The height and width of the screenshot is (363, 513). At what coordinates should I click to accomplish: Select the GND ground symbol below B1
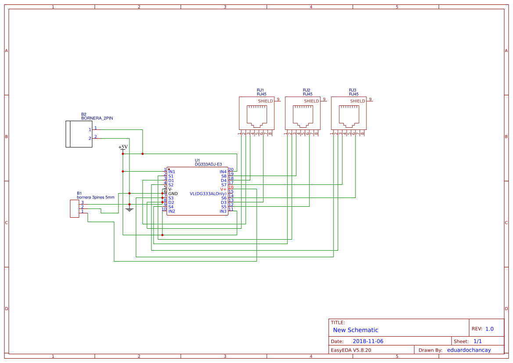(129, 208)
